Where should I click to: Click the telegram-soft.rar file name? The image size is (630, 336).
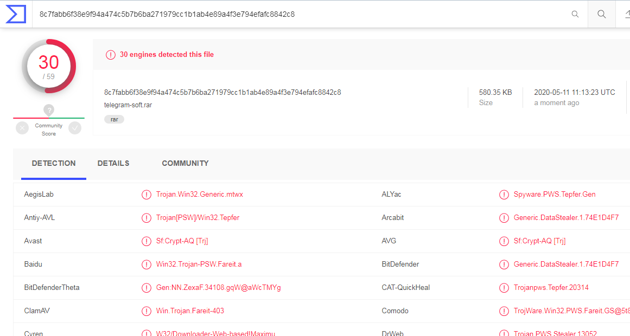pyautogui.click(x=128, y=105)
